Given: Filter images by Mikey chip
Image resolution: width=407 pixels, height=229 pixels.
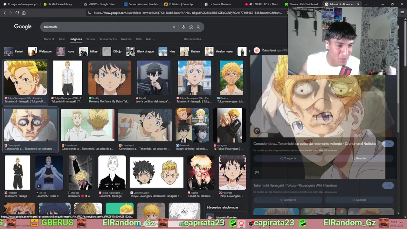Looking at the screenshot, I should tap(89, 52).
